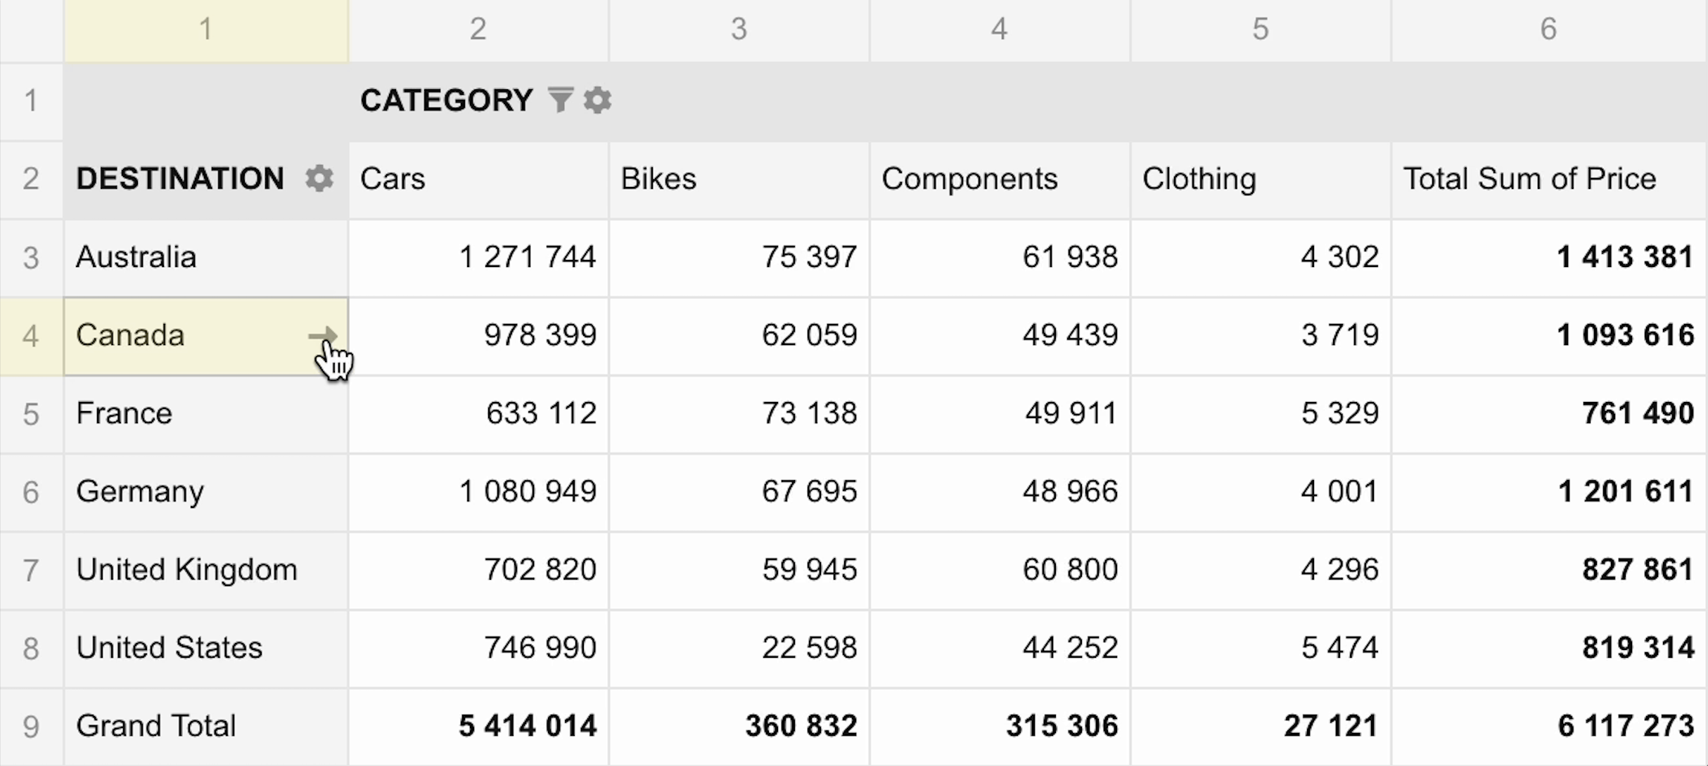Select the Australia row label

click(136, 257)
